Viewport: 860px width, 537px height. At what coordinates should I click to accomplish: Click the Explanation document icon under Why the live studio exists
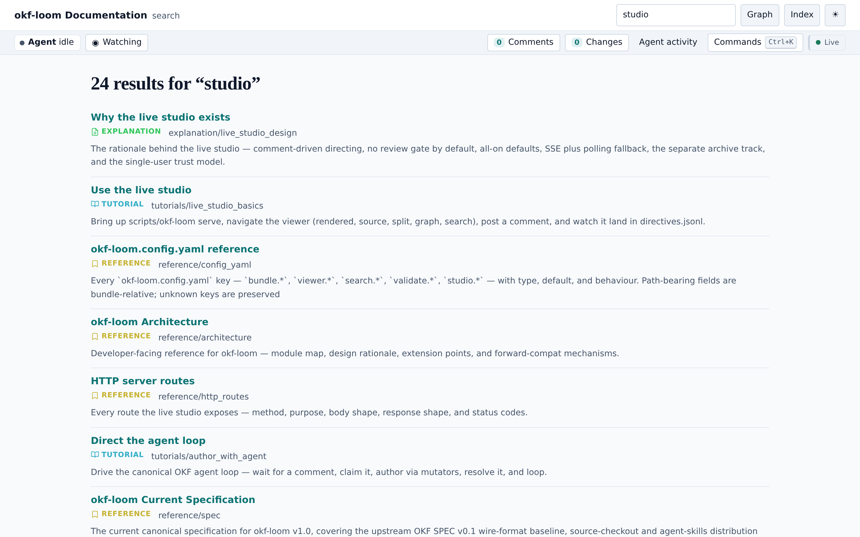[x=95, y=132]
